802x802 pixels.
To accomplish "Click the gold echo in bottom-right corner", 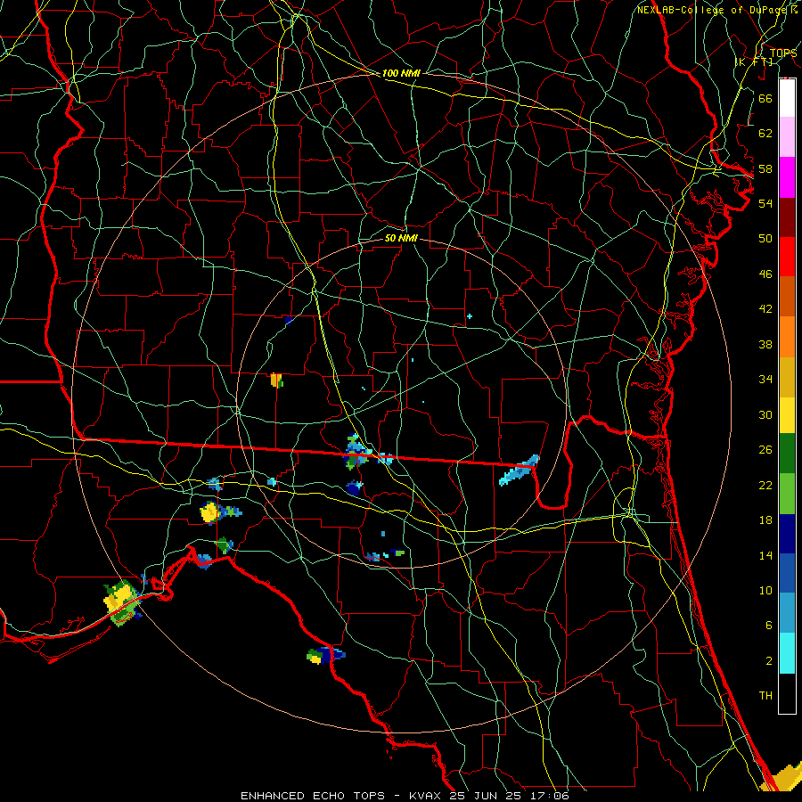I will [x=782, y=779].
